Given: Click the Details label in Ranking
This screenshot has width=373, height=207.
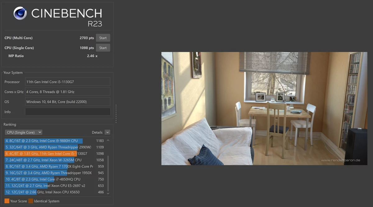Looking at the screenshot, I should pos(97,132).
